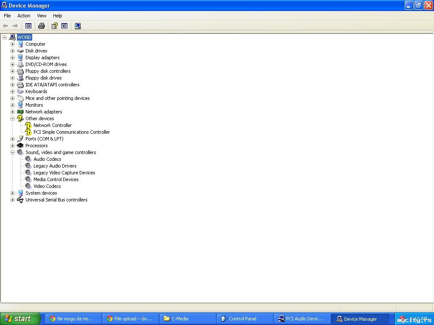The height and width of the screenshot is (325, 434).
Task: Select the Keyboards label
Action: [x=36, y=91]
